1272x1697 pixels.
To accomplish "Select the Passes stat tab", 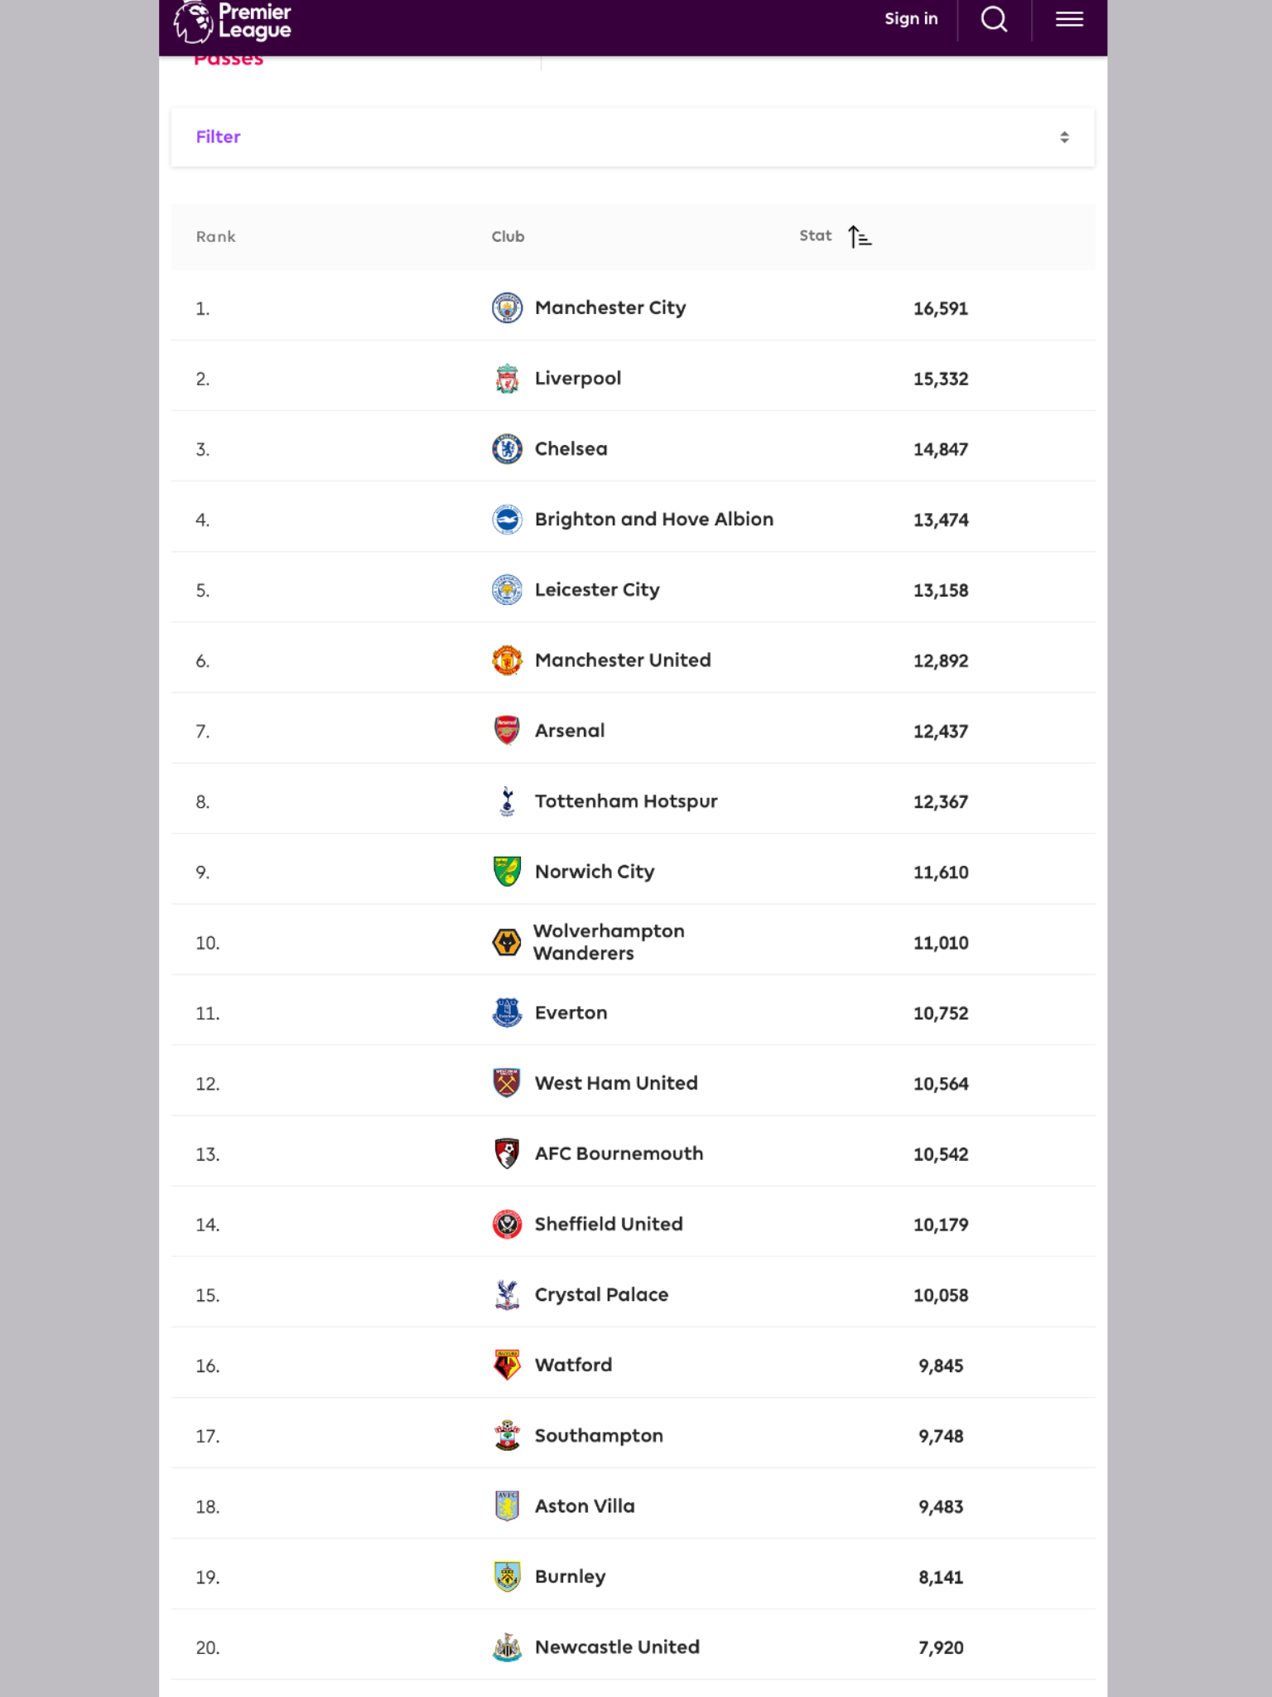I will [229, 60].
